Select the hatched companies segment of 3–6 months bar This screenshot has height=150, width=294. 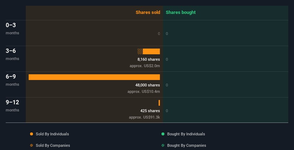140,51
